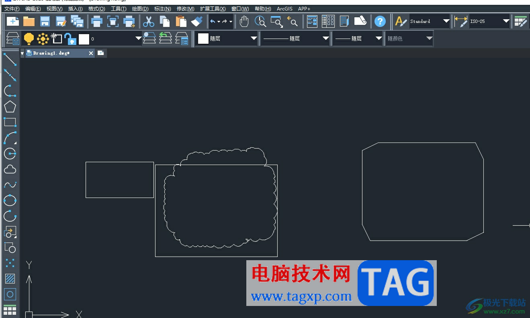Screen dimensions: 530x318
Task: Toggle layer 0 freeze/thaw sun icon
Action: point(43,39)
